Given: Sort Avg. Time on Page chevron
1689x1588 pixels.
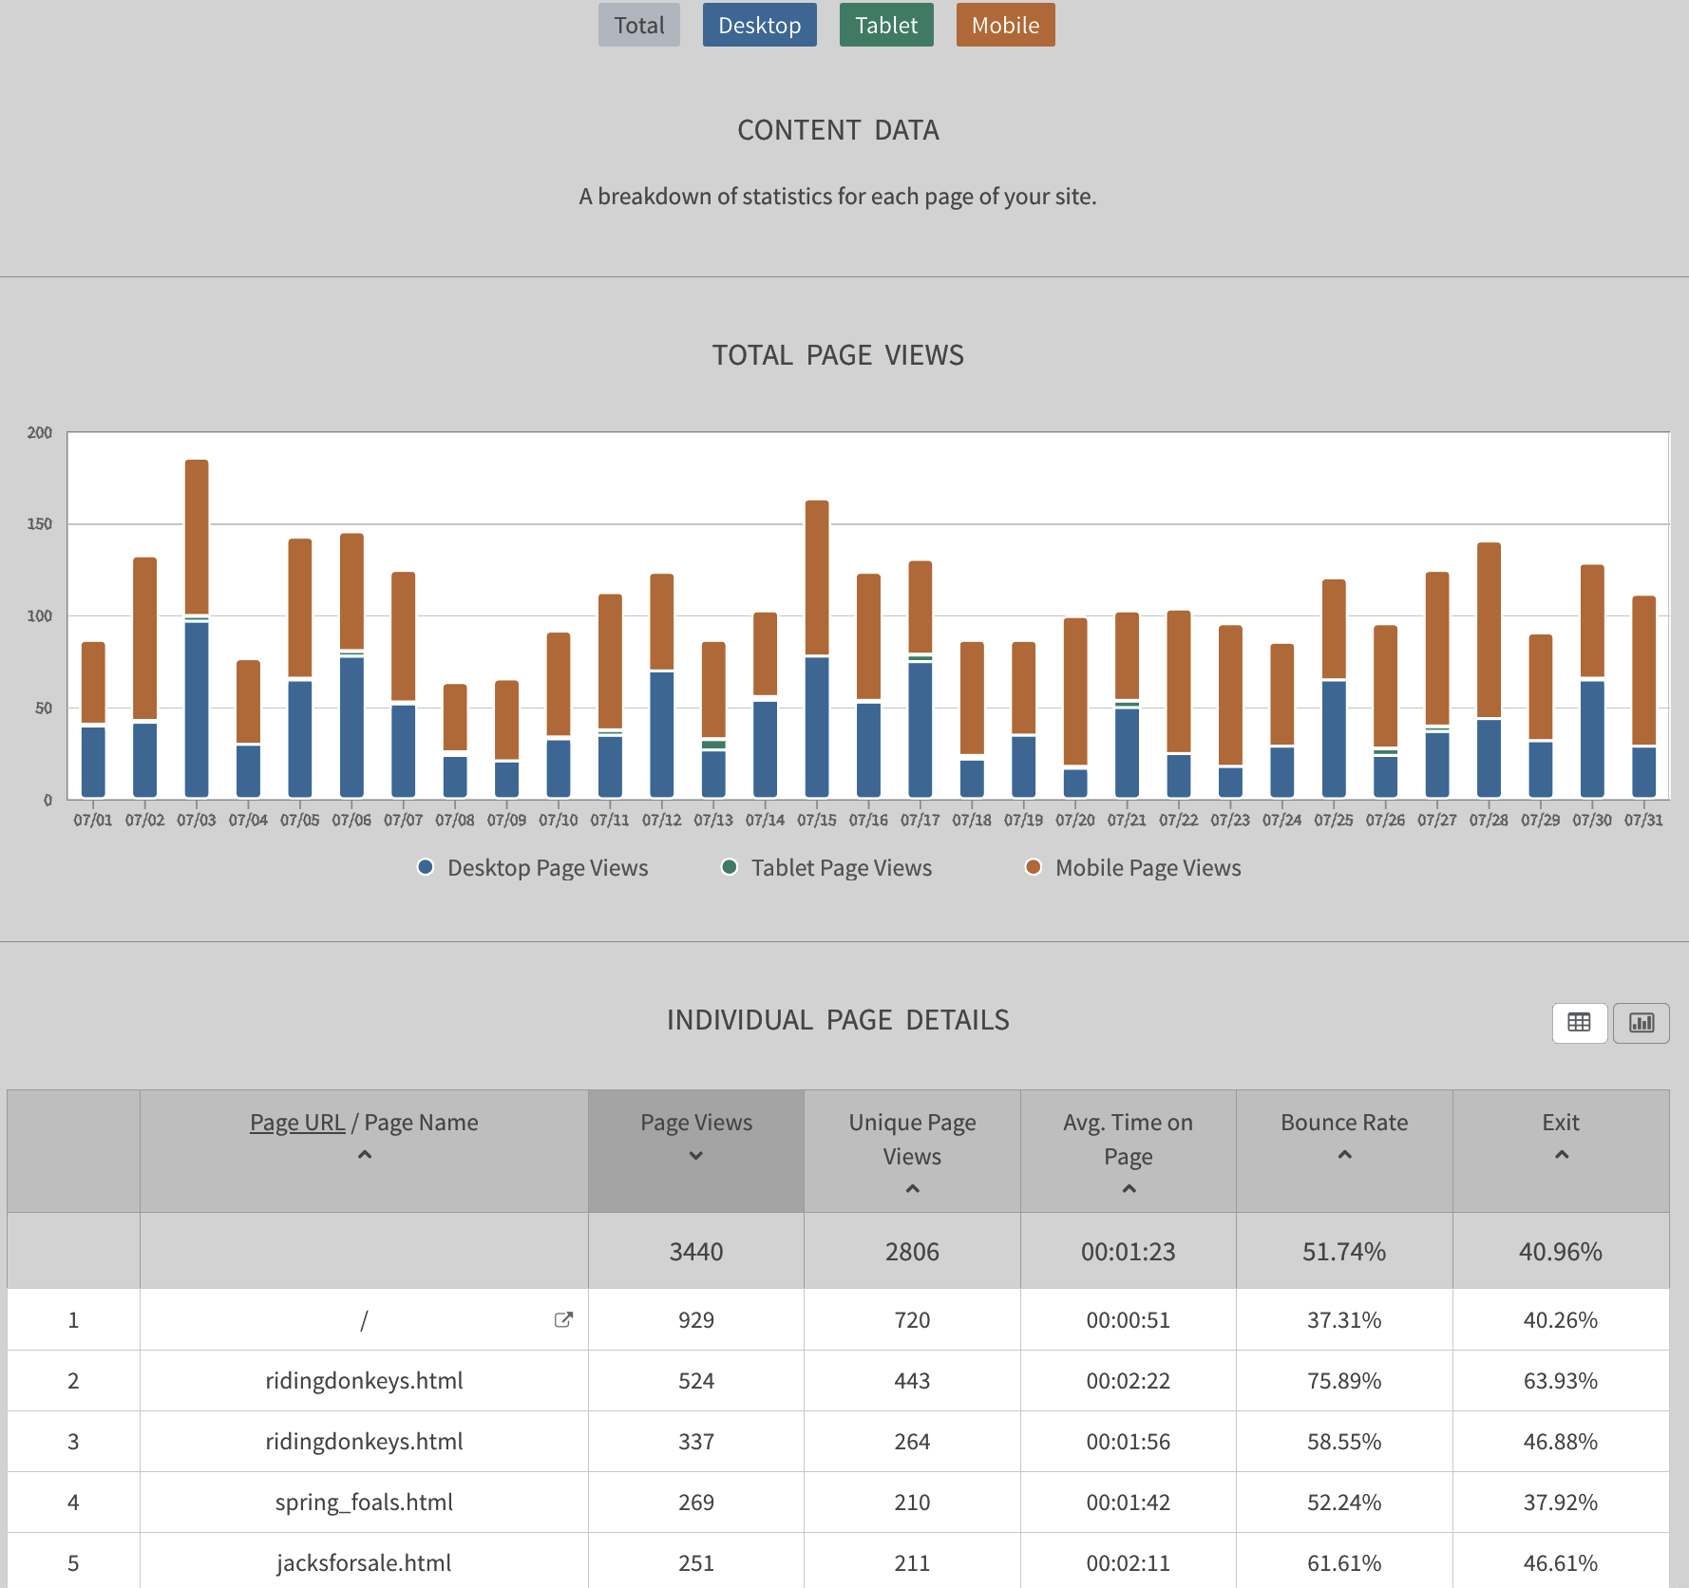Looking at the screenshot, I should coord(1129,1189).
